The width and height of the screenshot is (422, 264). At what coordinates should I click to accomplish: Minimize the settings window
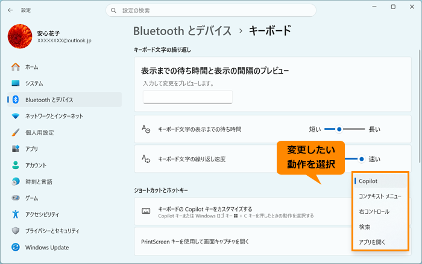(374, 7)
